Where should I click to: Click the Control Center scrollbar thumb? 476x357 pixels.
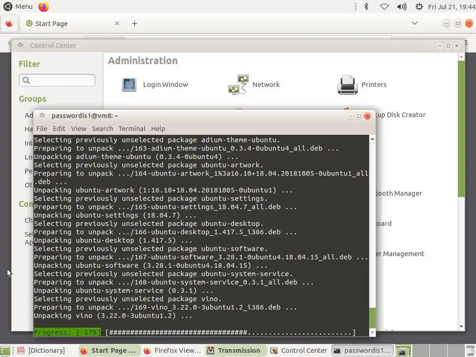pyautogui.click(x=461, y=129)
